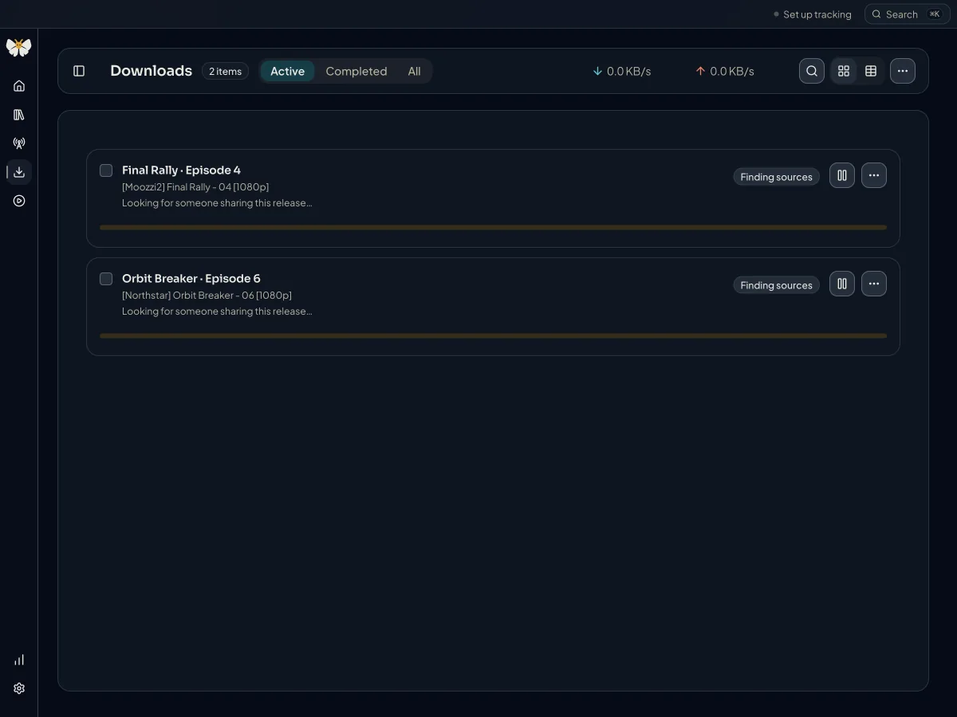The height and width of the screenshot is (717, 957).
Task: Switch to table list view
Action: (871, 71)
